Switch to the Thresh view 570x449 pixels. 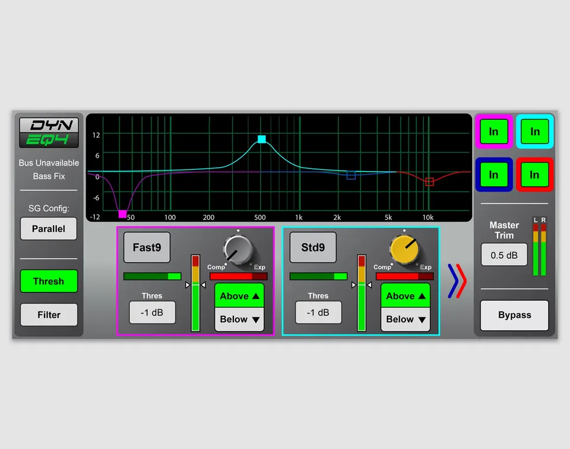coord(49,281)
